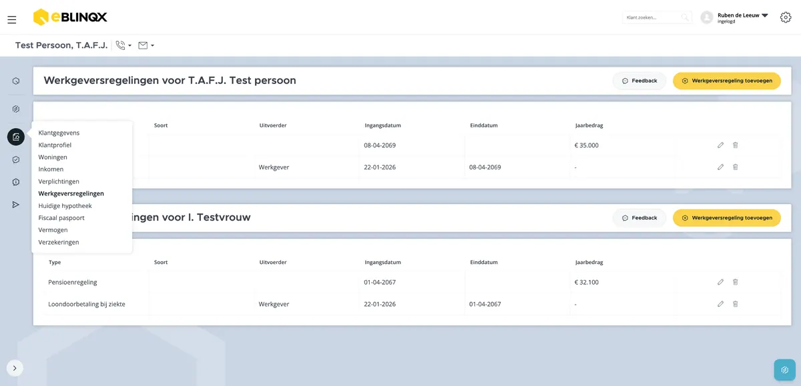Edit the row with € 35.000
The image size is (801, 386).
click(x=720, y=145)
